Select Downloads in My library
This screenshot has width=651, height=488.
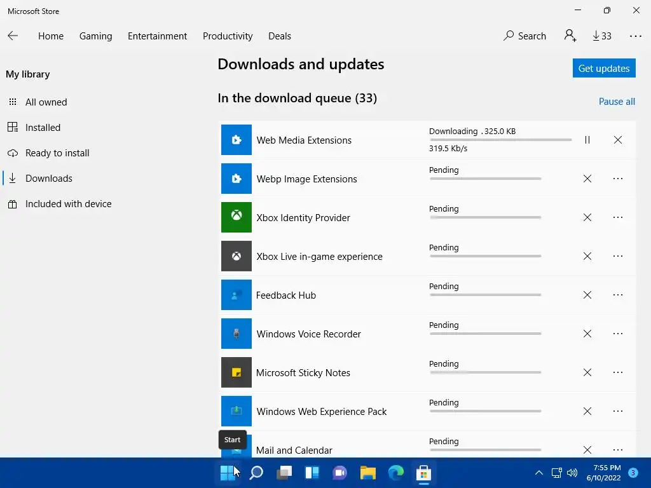point(48,179)
